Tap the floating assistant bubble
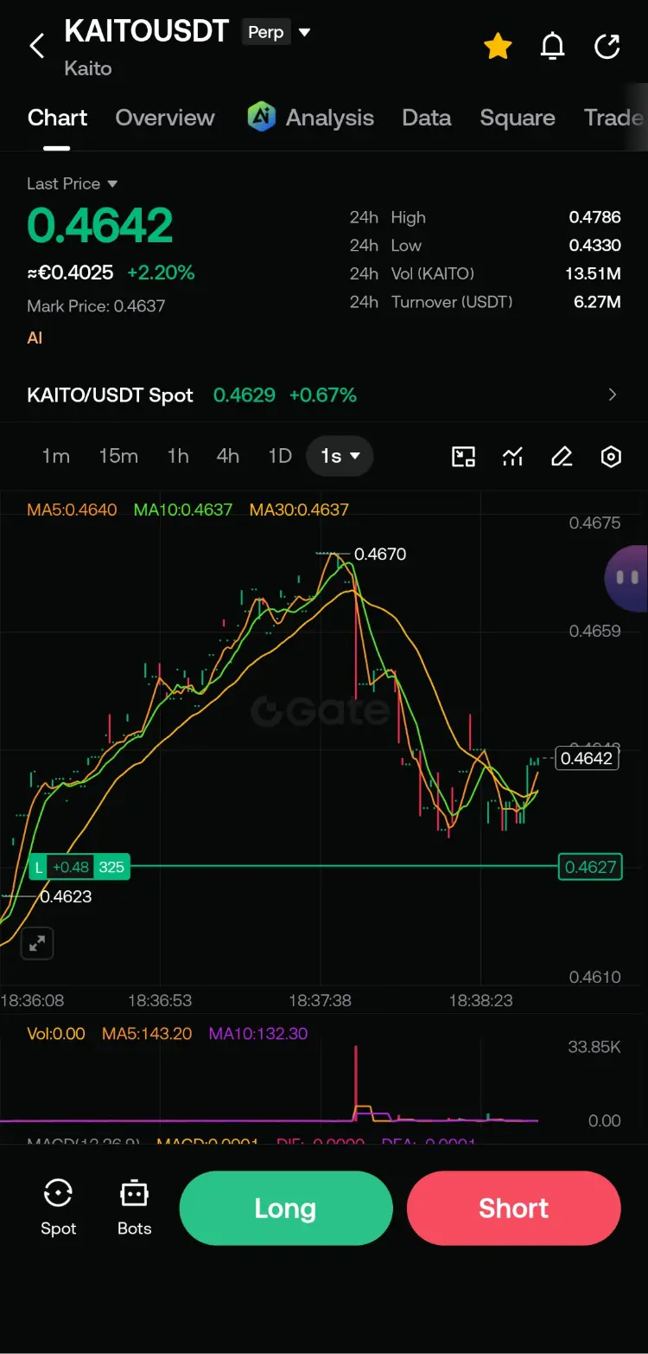This screenshot has width=648, height=1354. tap(628, 578)
